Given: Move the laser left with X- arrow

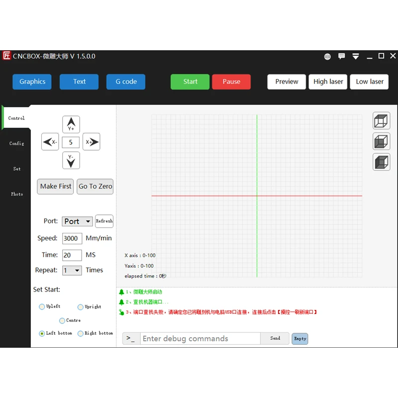Looking at the screenshot, I should pos(50,142).
